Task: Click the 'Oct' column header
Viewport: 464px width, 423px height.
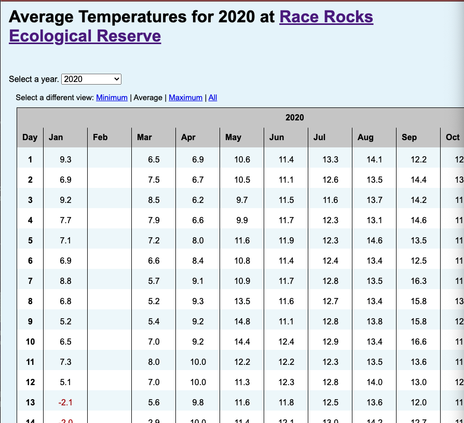Action: pyautogui.click(x=453, y=138)
